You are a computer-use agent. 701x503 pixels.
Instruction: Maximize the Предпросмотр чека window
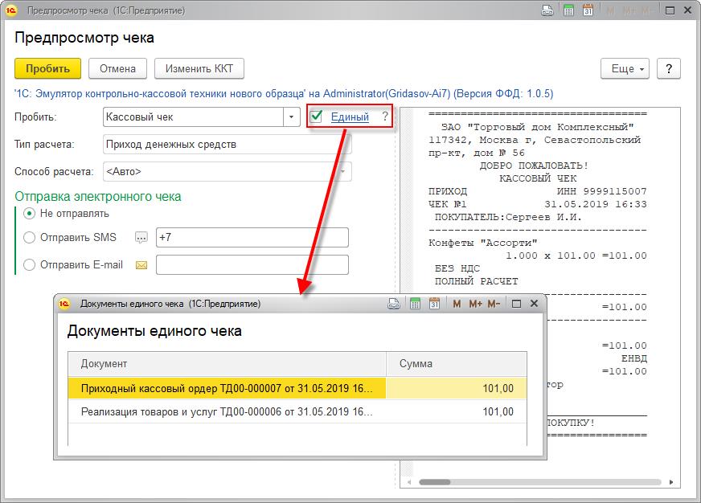click(670, 10)
